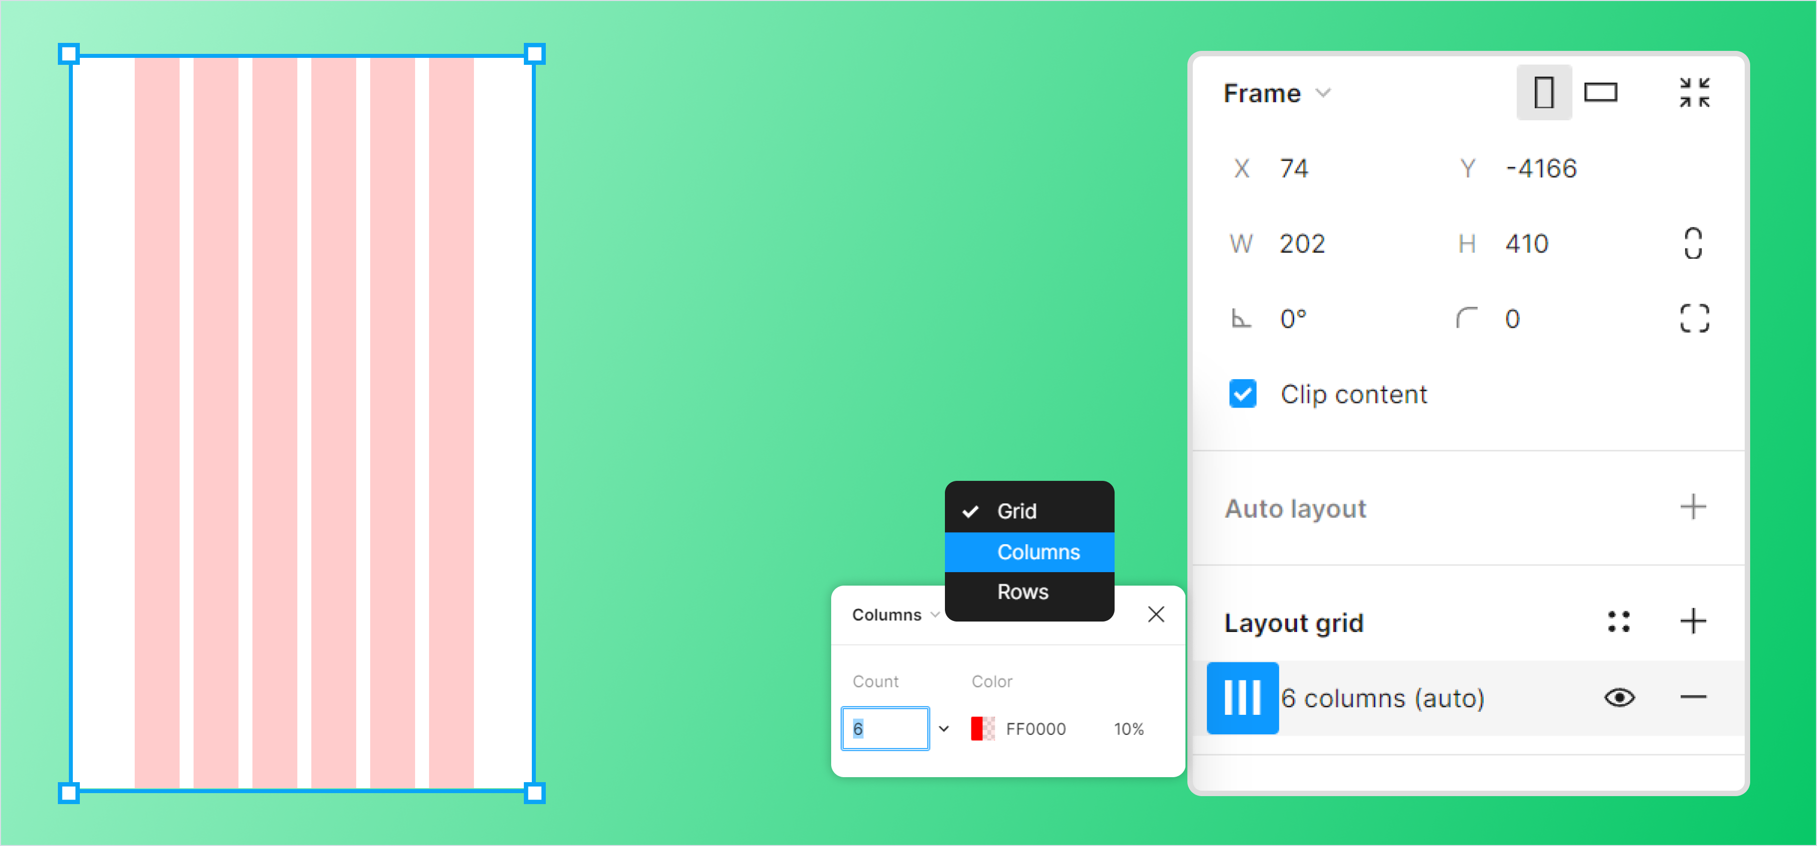Expand the Frame type dropdown
Screen dimensions: 1817x846
click(1276, 94)
